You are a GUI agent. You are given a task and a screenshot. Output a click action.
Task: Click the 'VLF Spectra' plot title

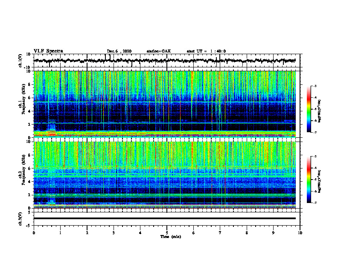tap(48, 51)
